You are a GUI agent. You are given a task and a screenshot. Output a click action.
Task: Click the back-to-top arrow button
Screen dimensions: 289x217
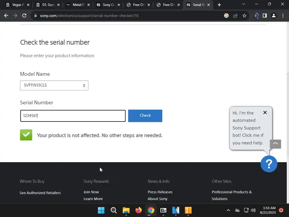(275, 144)
